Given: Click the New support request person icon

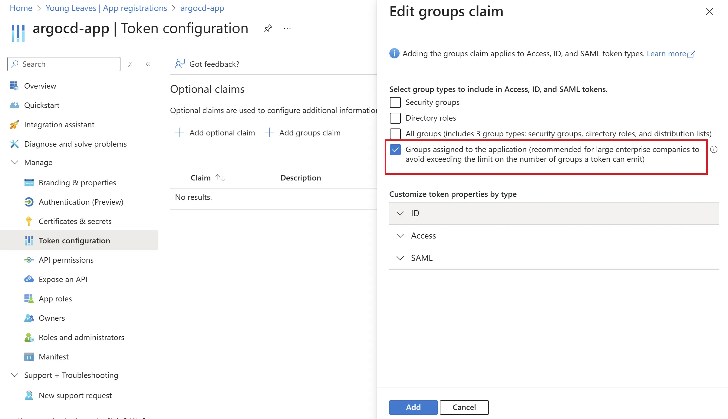Looking at the screenshot, I should tap(29, 395).
